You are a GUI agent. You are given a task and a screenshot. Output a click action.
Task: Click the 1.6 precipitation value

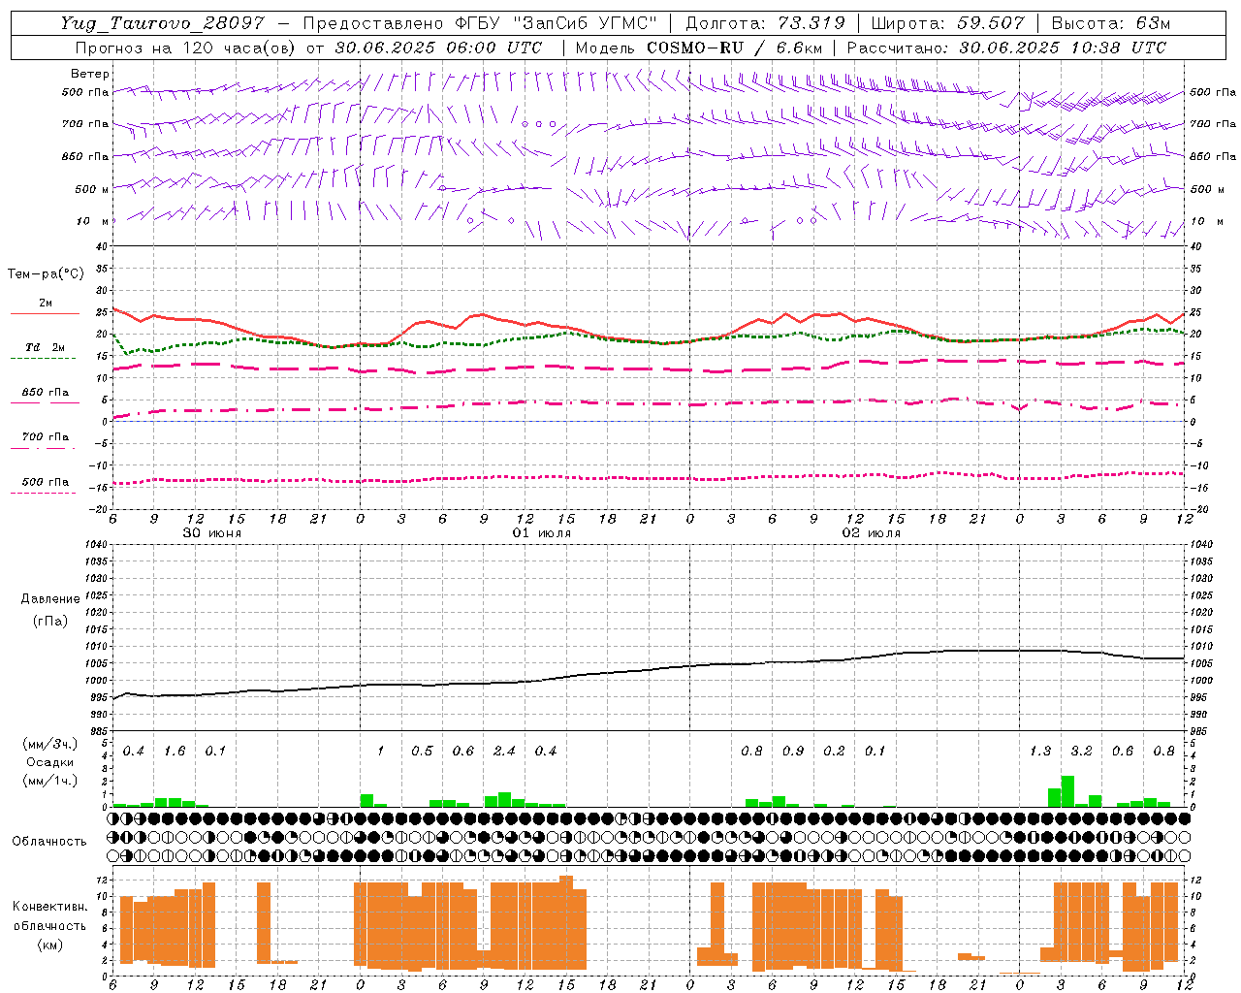click(x=175, y=752)
